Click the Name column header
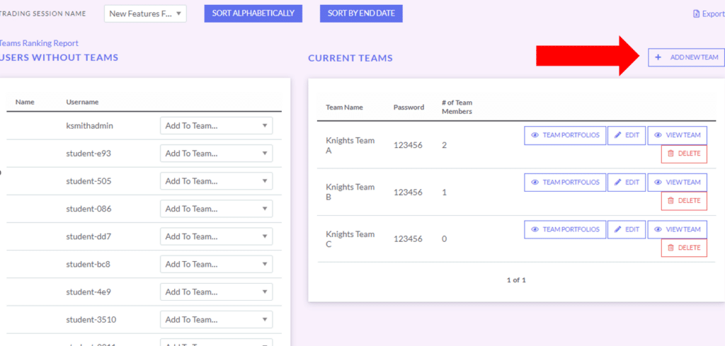This screenshot has height=346, width=725. (25, 102)
